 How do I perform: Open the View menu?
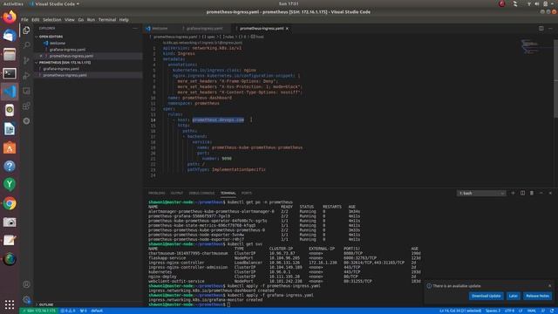click(70, 19)
